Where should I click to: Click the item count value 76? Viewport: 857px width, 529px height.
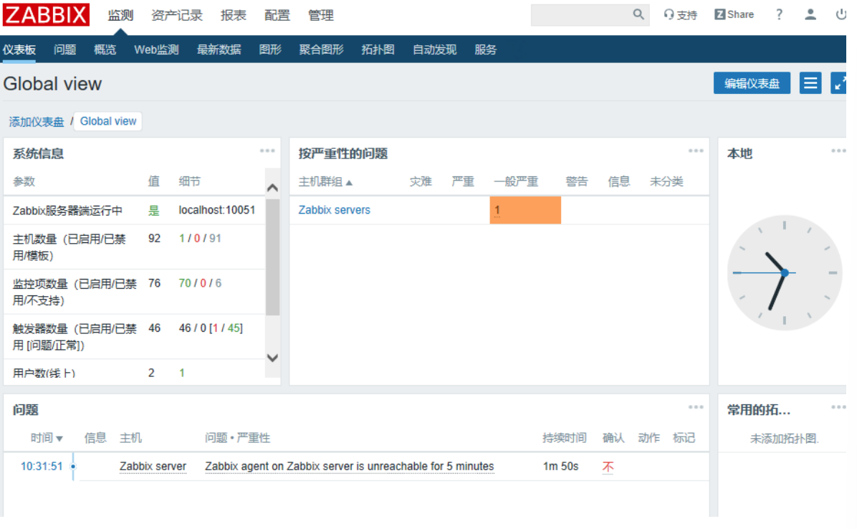coord(155,283)
